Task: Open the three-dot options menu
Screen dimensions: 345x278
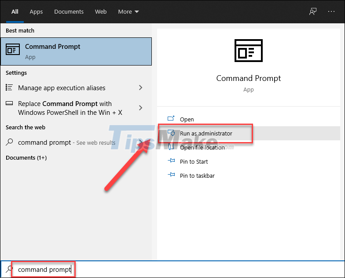Action: click(331, 11)
